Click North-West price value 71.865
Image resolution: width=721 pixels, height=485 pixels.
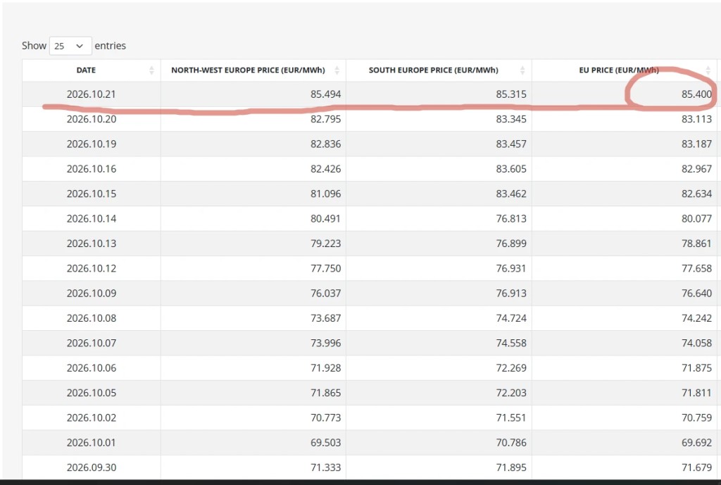click(x=325, y=392)
